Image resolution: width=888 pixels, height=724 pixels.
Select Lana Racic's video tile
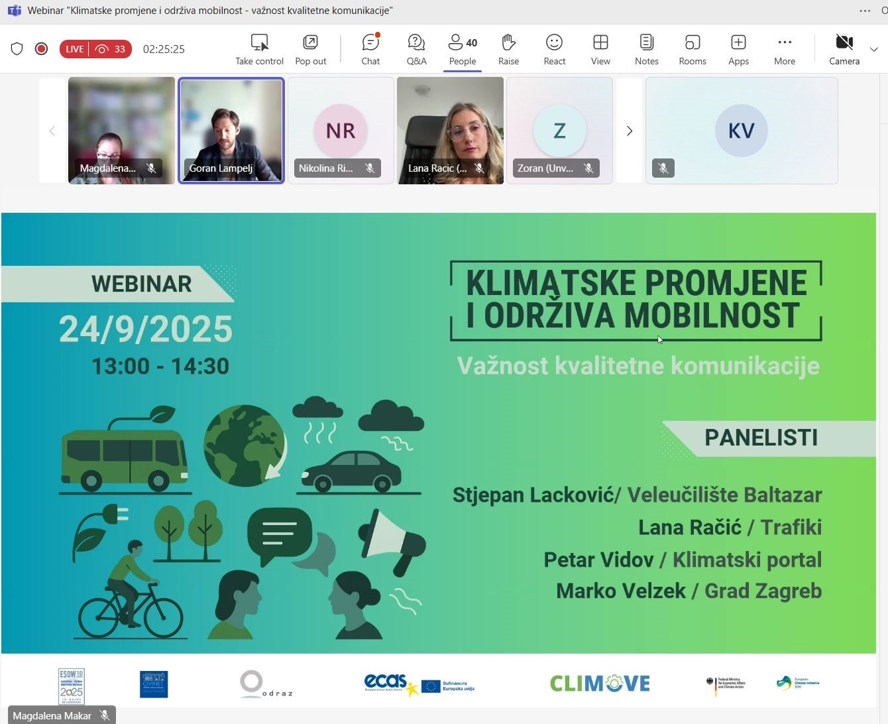450,131
